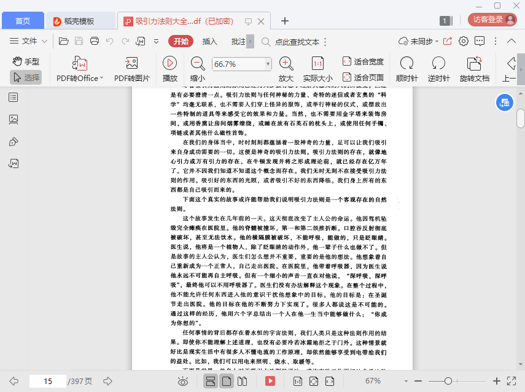Open feedback chat icon
The width and height of the screenshot is (525, 392).
click(x=480, y=41)
